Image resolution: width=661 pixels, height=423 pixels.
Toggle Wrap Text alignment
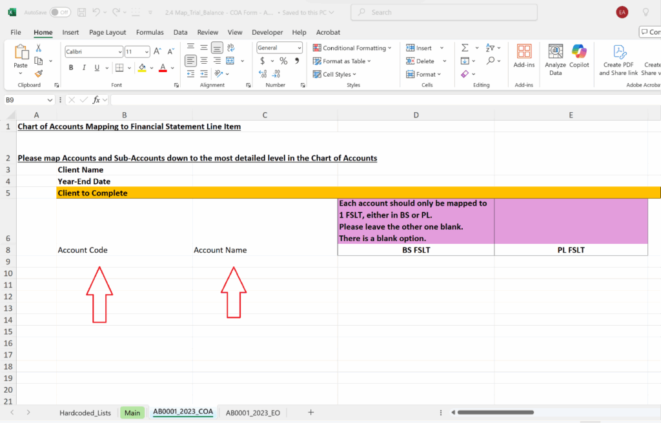230,47
